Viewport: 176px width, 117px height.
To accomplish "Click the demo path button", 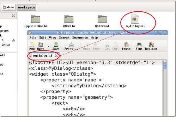I will pos(9,7).
